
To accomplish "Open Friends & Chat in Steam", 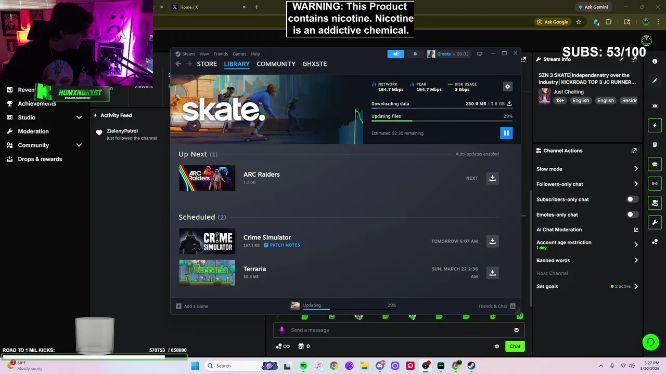I will [497, 306].
